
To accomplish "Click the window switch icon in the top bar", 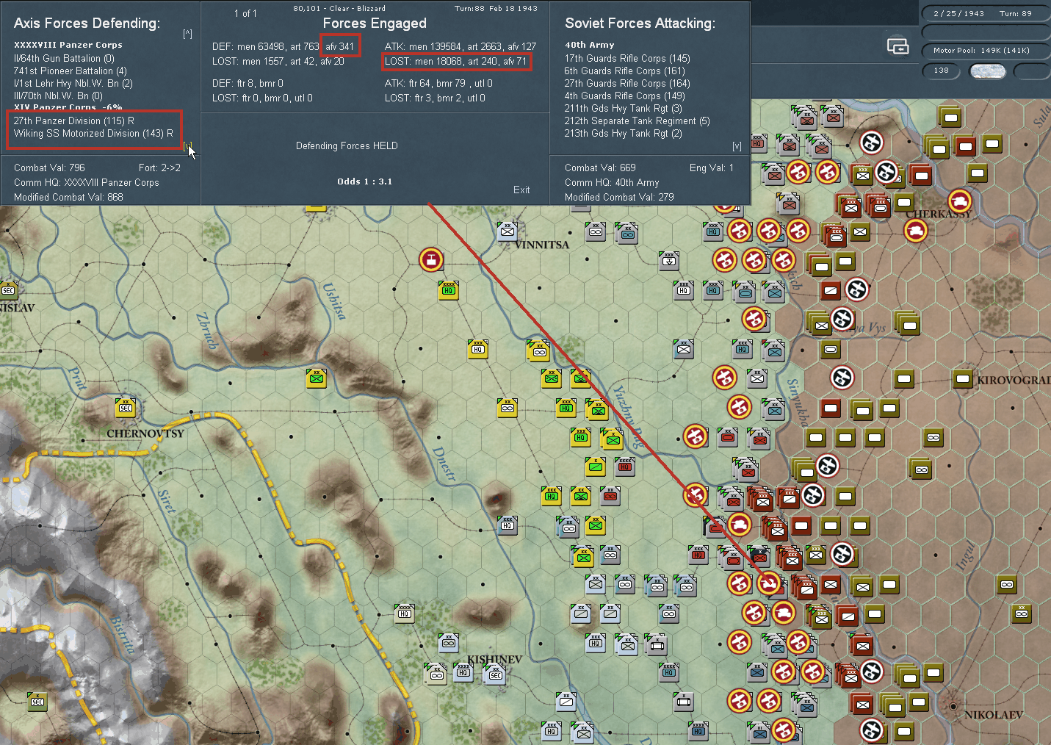I will [x=897, y=46].
